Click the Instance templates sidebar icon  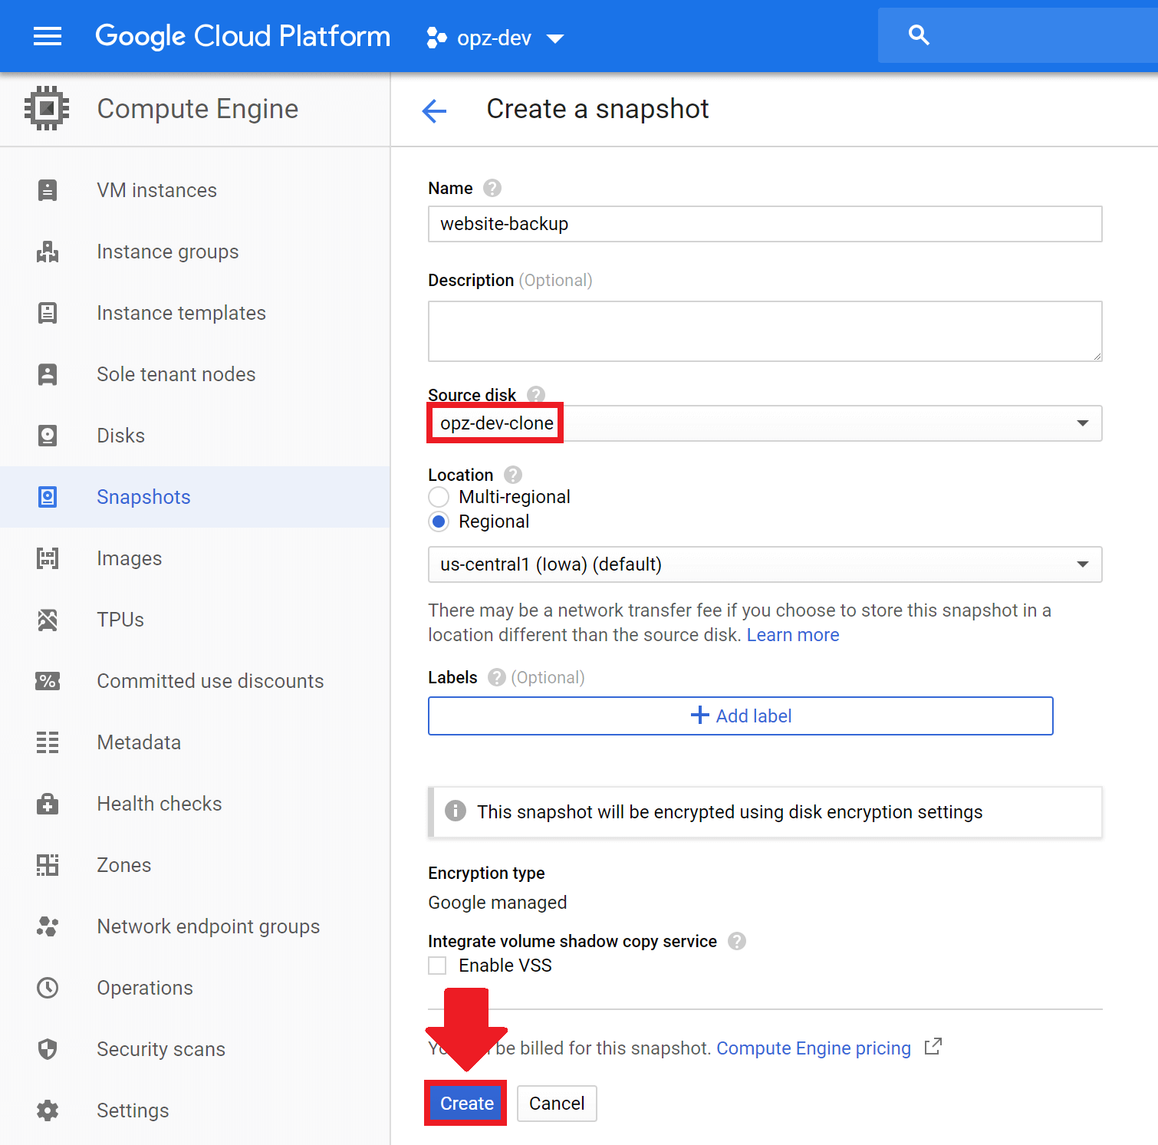pyautogui.click(x=48, y=313)
